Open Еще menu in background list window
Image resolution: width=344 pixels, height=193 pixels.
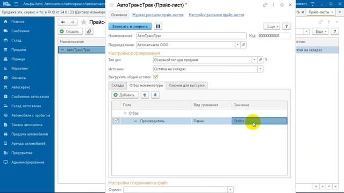tap(320, 32)
